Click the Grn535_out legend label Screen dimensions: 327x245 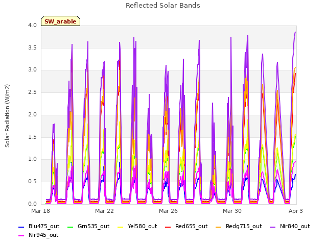(94, 227)
